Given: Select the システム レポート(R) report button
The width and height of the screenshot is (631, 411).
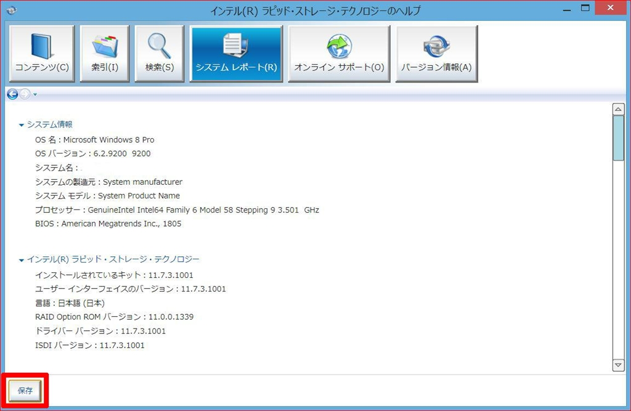Looking at the screenshot, I should [236, 54].
